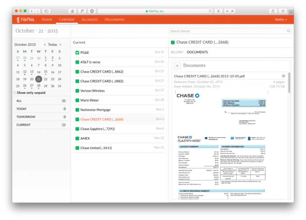The width and height of the screenshot is (306, 220).
Task: Click the documents panel scrollbar
Action: [x=289, y=83]
